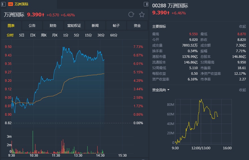
Task: Toggle the right panel layout icon
Action: tap(146, 4)
